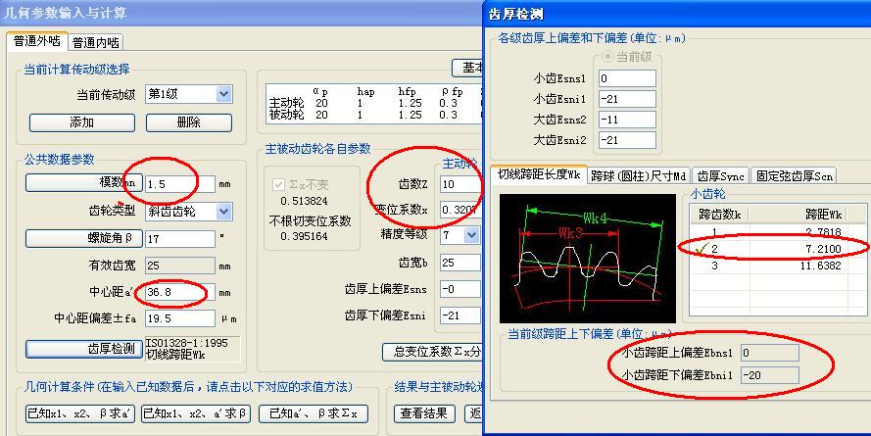Click the 模数mn button
871x436 pixels.
84,183
